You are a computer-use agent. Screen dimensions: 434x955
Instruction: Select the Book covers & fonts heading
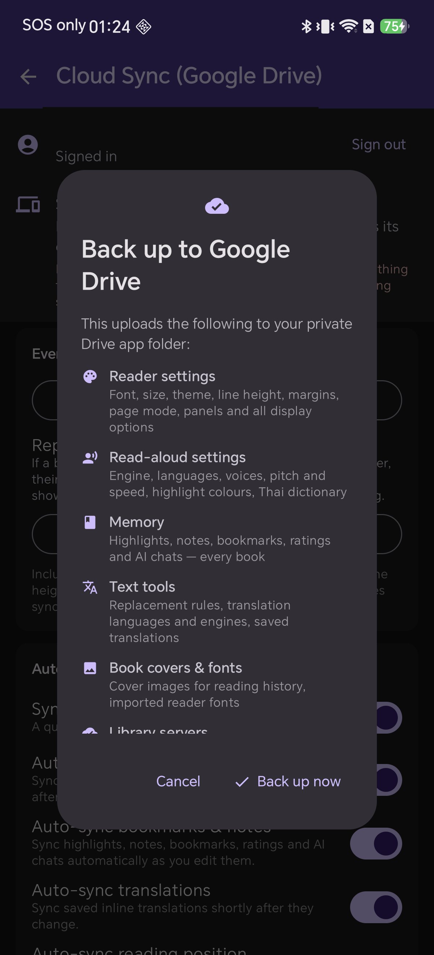pyautogui.click(x=176, y=668)
